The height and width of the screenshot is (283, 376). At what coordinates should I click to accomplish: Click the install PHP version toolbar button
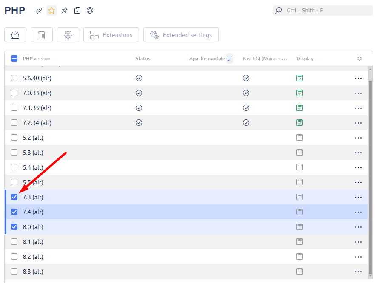pyautogui.click(x=15, y=35)
